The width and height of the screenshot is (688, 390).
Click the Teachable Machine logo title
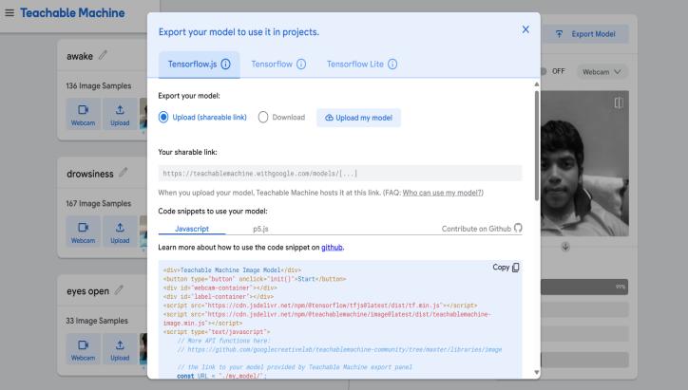point(72,12)
